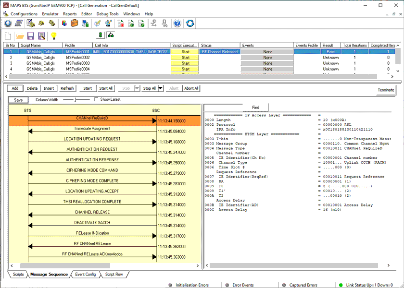Click the Delete button

tap(32, 88)
